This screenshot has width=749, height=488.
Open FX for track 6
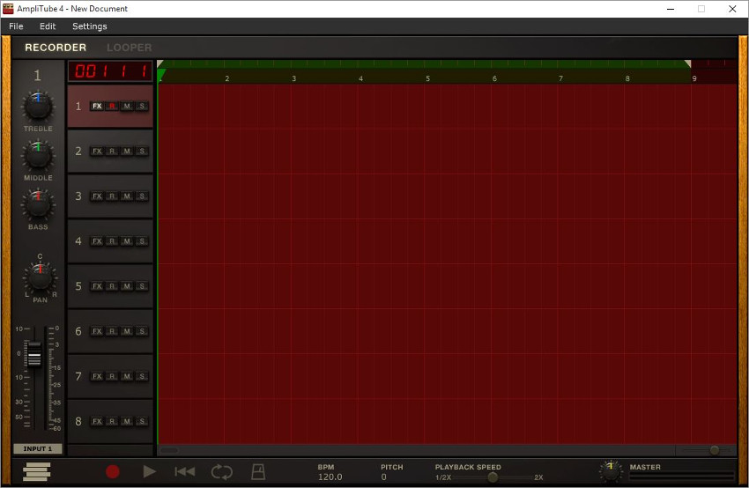[x=97, y=331]
